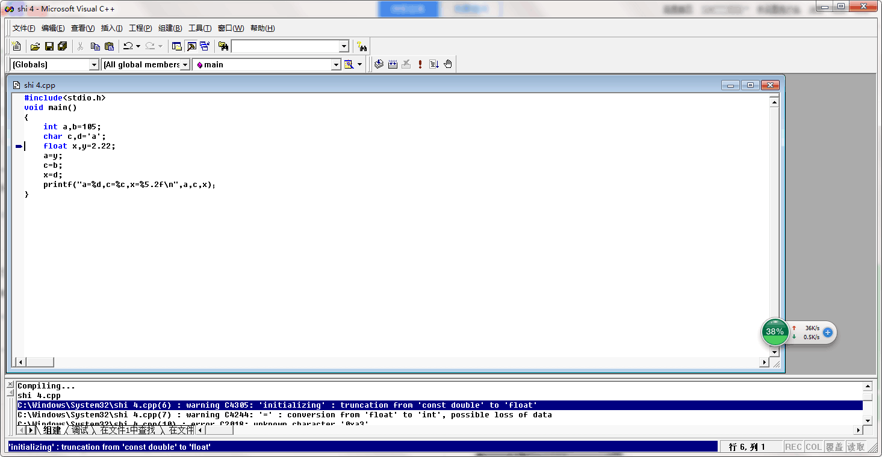882x457 pixels.
Task: Click the editor vertical scrollbar up arrow
Action: tap(775, 102)
